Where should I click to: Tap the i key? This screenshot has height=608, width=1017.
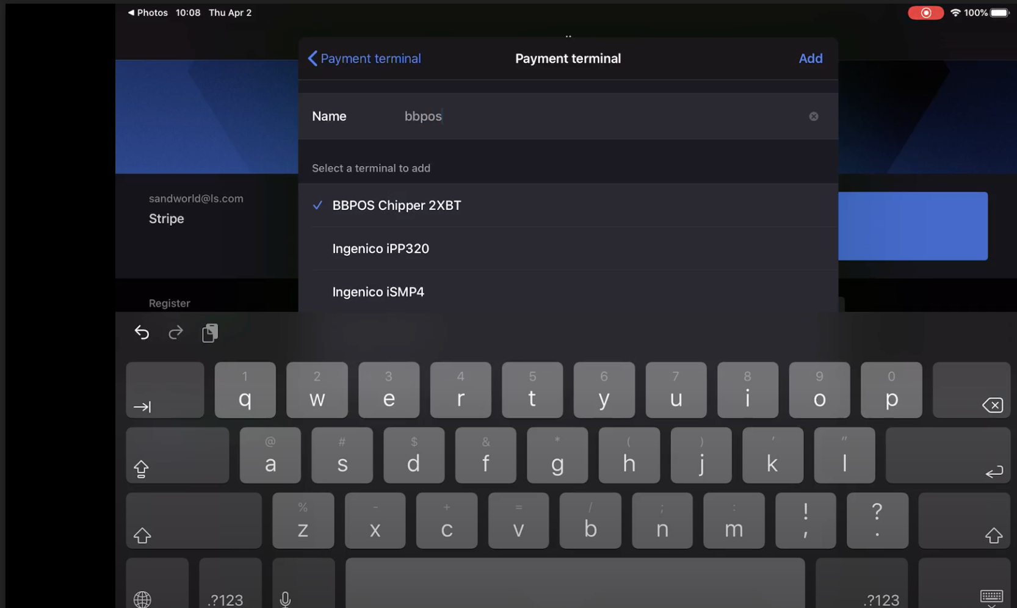pyautogui.click(x=748, y=390)
